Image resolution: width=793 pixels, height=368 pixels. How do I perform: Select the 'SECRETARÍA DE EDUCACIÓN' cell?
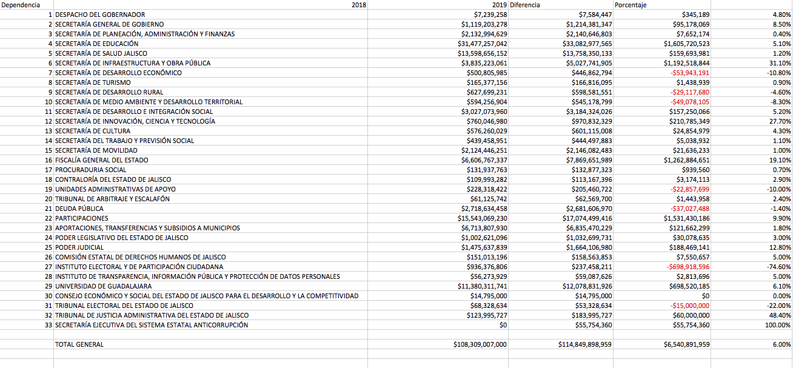(210, 44)
